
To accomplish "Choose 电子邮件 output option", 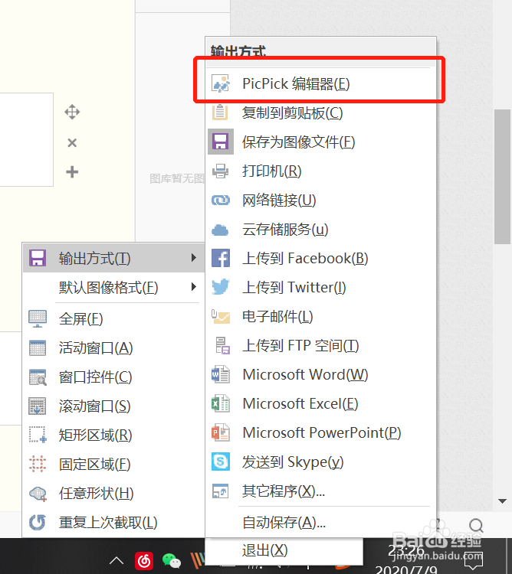I will (320, 317).
